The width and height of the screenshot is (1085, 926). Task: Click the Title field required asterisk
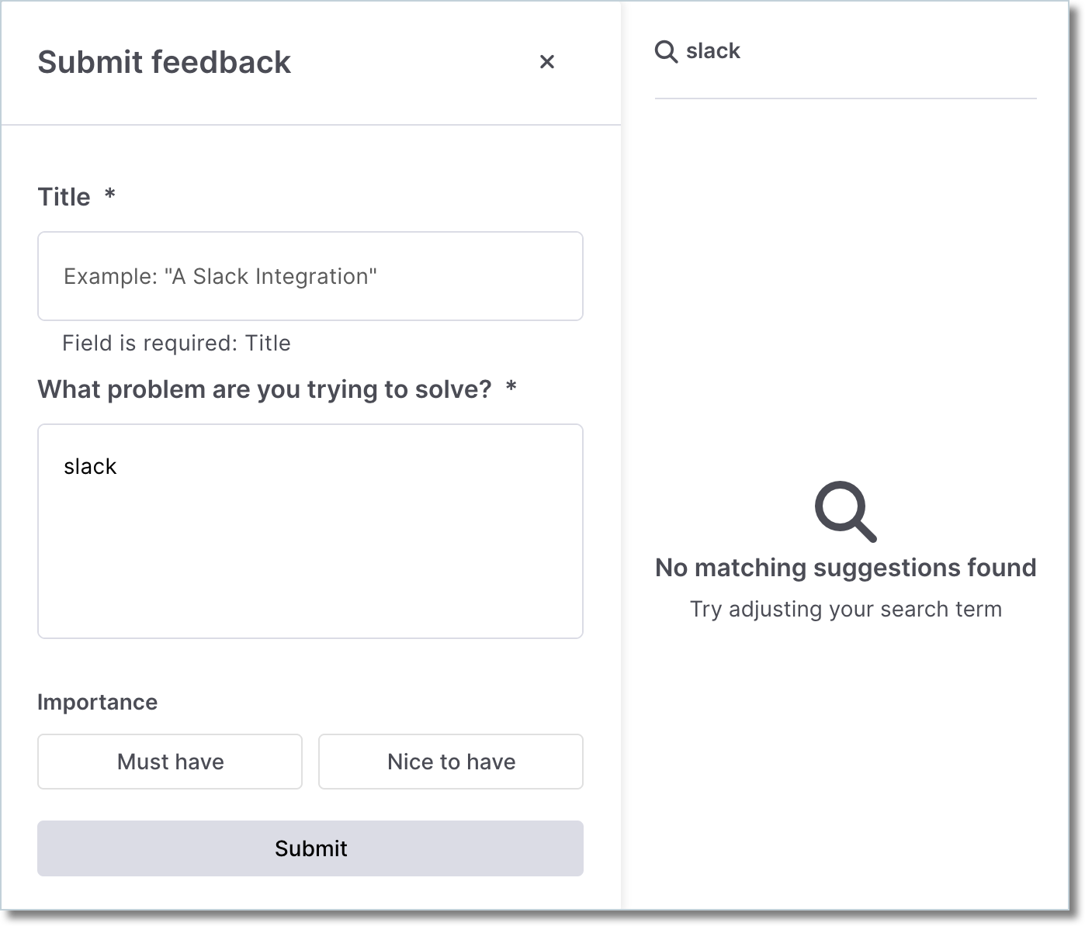109,195
